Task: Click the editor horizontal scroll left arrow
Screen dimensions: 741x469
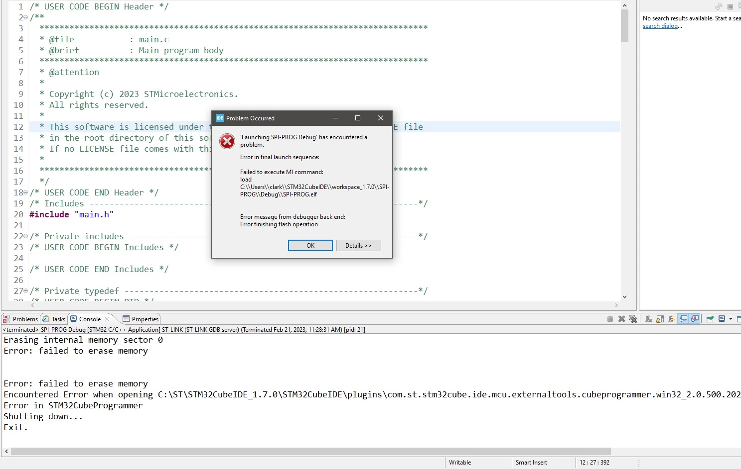Action: coord(33,305)
